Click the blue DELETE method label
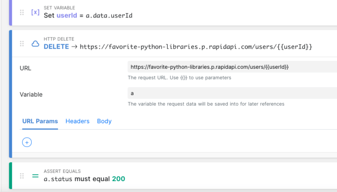The width and height of the screenshot is (337, 192). [x=56, y=46]
